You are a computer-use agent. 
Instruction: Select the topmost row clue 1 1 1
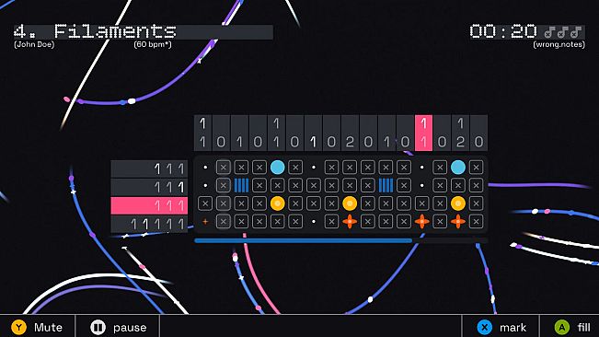coord(149,168)
